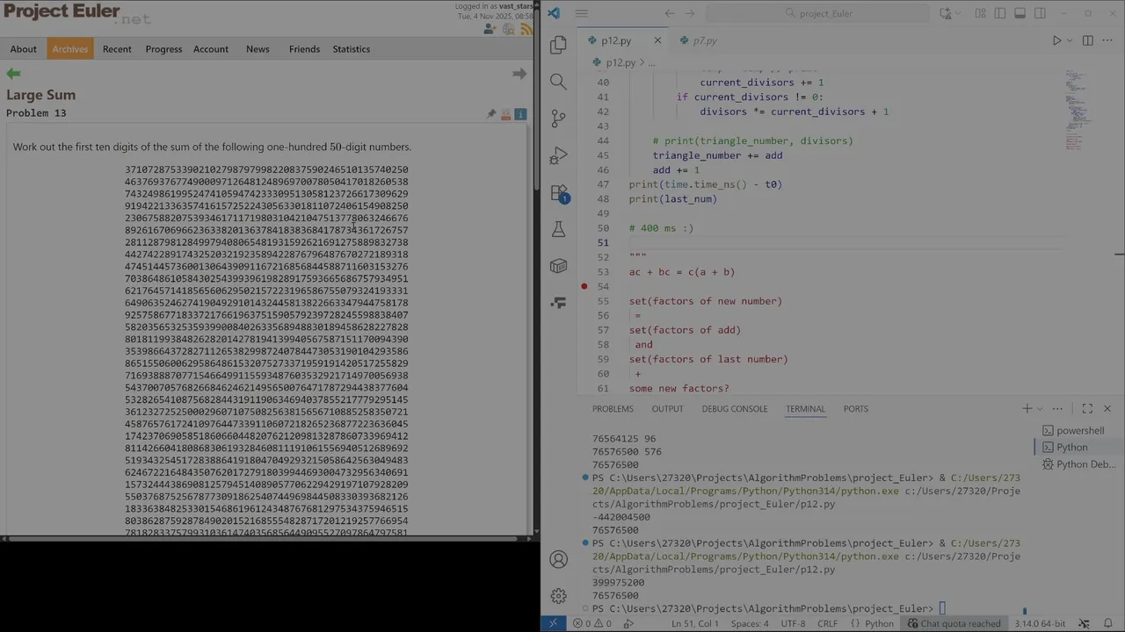
Task: Click the add friend icon on Project Euler
Action: pos(490,29)
